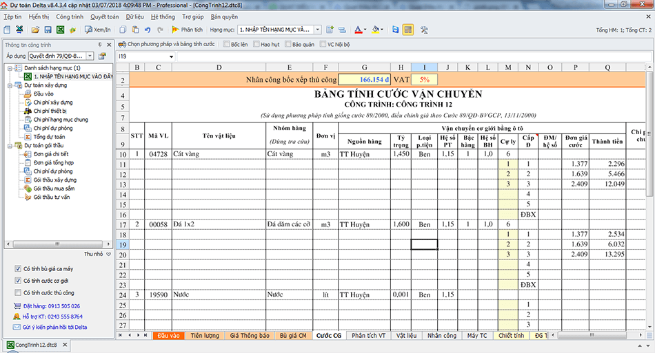Select Tổng dự toán in the tree
Screen dimensions: 655x353
click(x=48, y=137)
